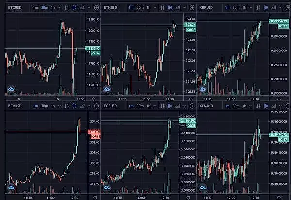The width and height of the screenshot is (291, 200).
Task: Select candlestick style in XLMUSD panel
Action: pos(266,106)
